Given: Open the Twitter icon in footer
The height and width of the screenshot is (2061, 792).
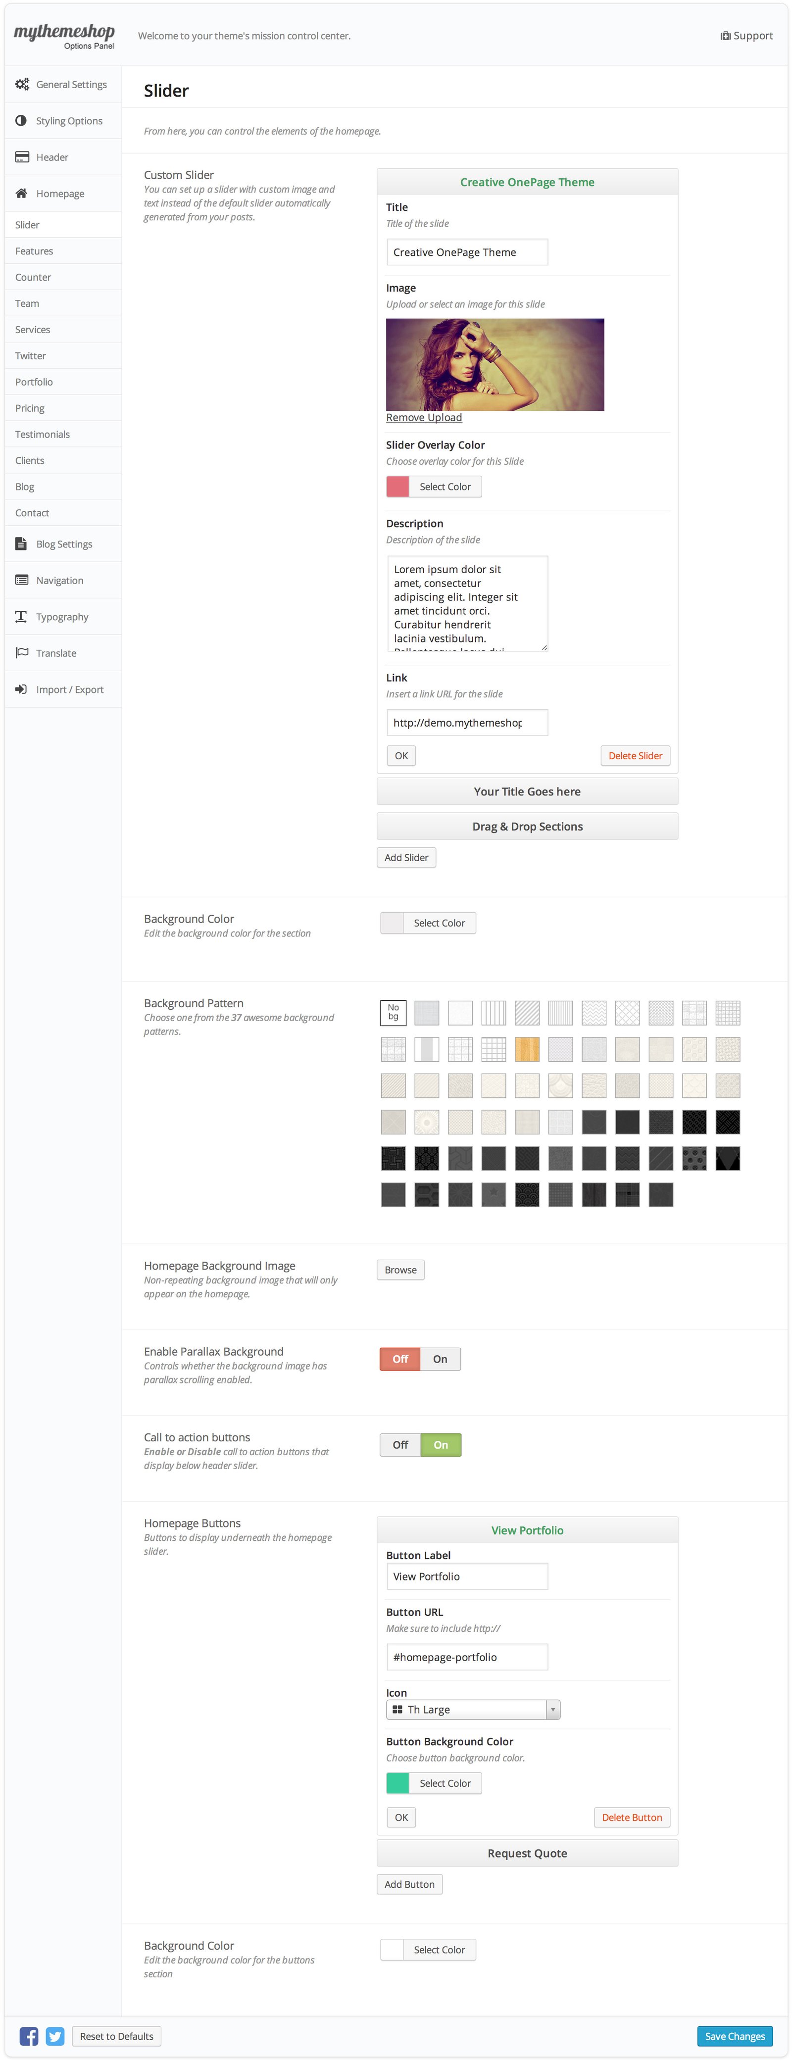Looking at the screenshot, I should (55, 2036).
